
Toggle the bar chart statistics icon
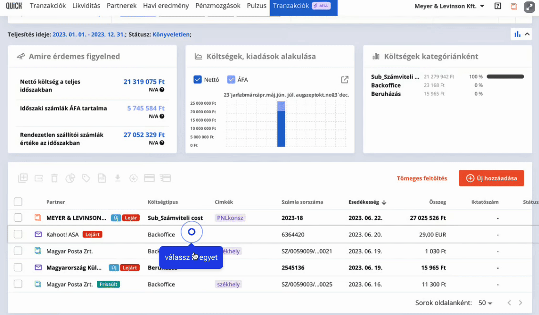click(x=517, y=34)
